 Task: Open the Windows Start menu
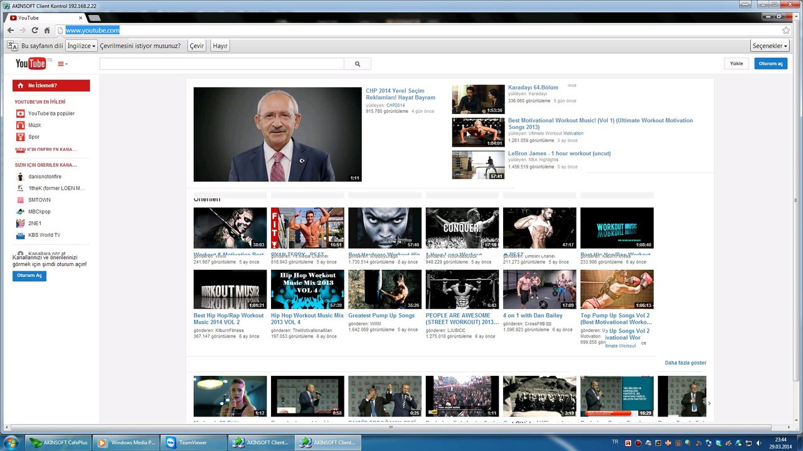11,442
